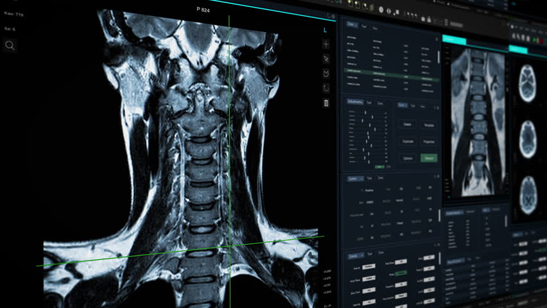The width and height of the screenshot is (547, 308).
Task: Click the "P 824" label above the scan
Action: pos(203,10)
